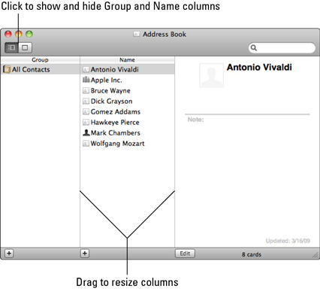The image size is (320, 301).
Task: Click the search field magnifier icon
Action: 254,47
